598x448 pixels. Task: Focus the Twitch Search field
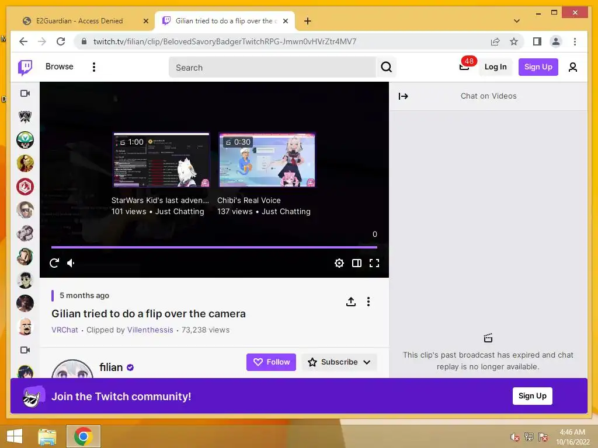click(x=272, y=68)
